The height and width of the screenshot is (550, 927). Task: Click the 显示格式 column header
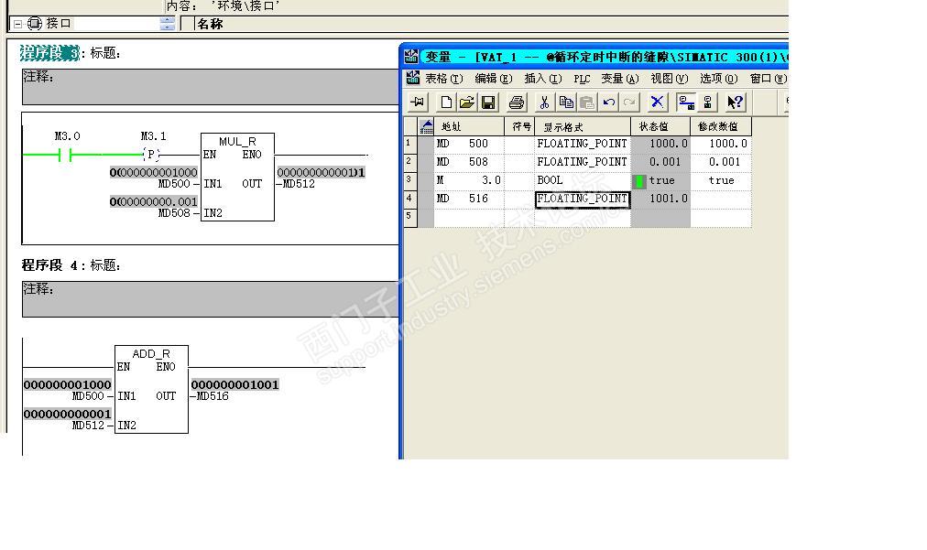pyautogui.click(x=583, y=126)
